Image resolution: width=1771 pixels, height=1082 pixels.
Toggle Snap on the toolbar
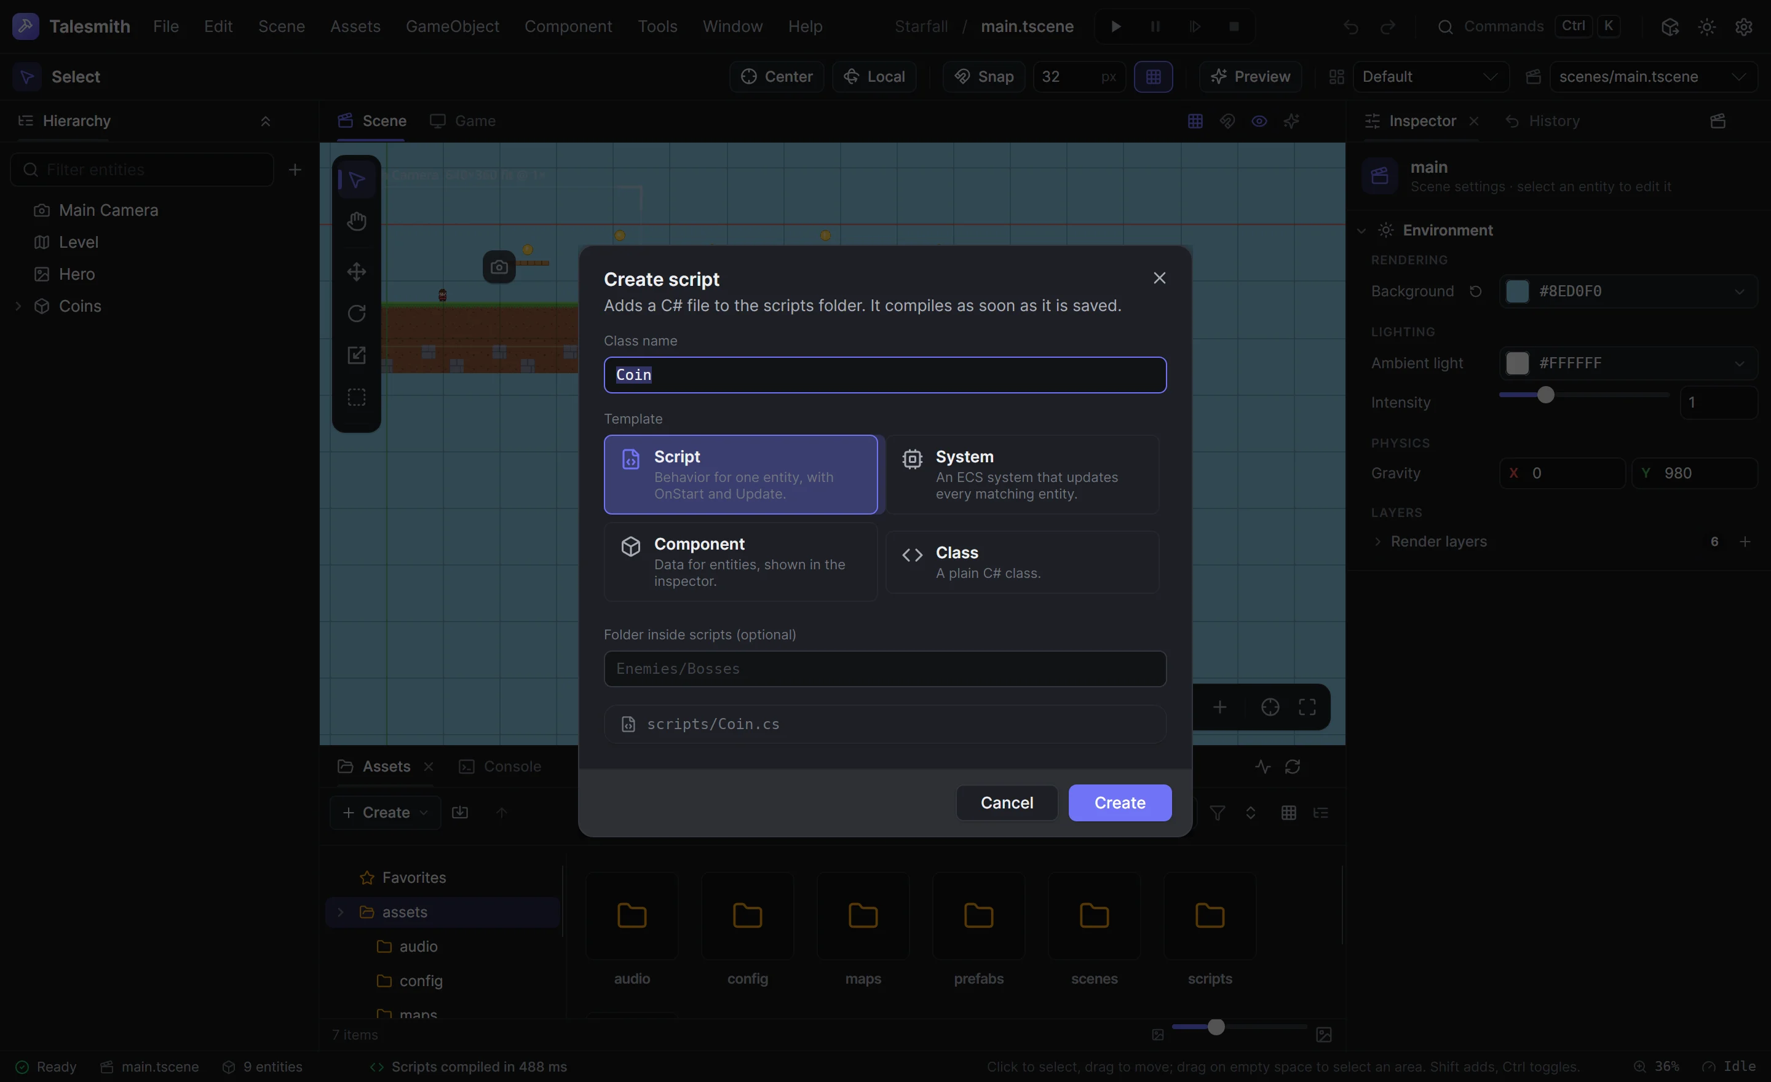pos(984,77)
